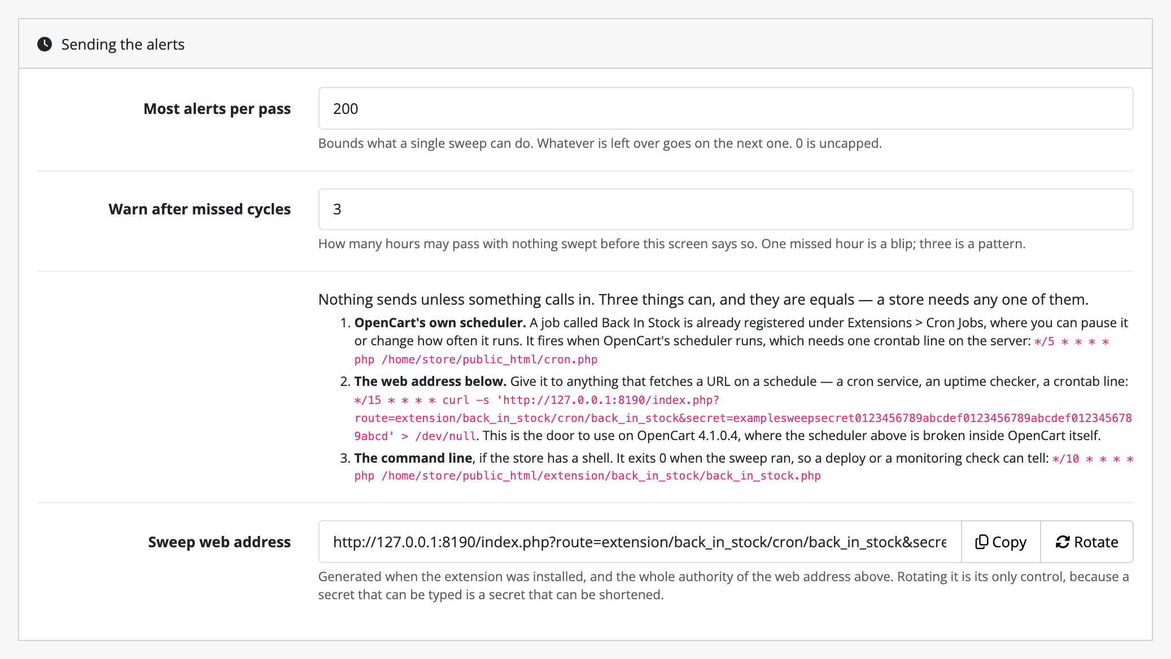The height and width of the screenshot is (659, 1171).
Task: Click the Sending the alerts heading
Action: click(123, 44)
